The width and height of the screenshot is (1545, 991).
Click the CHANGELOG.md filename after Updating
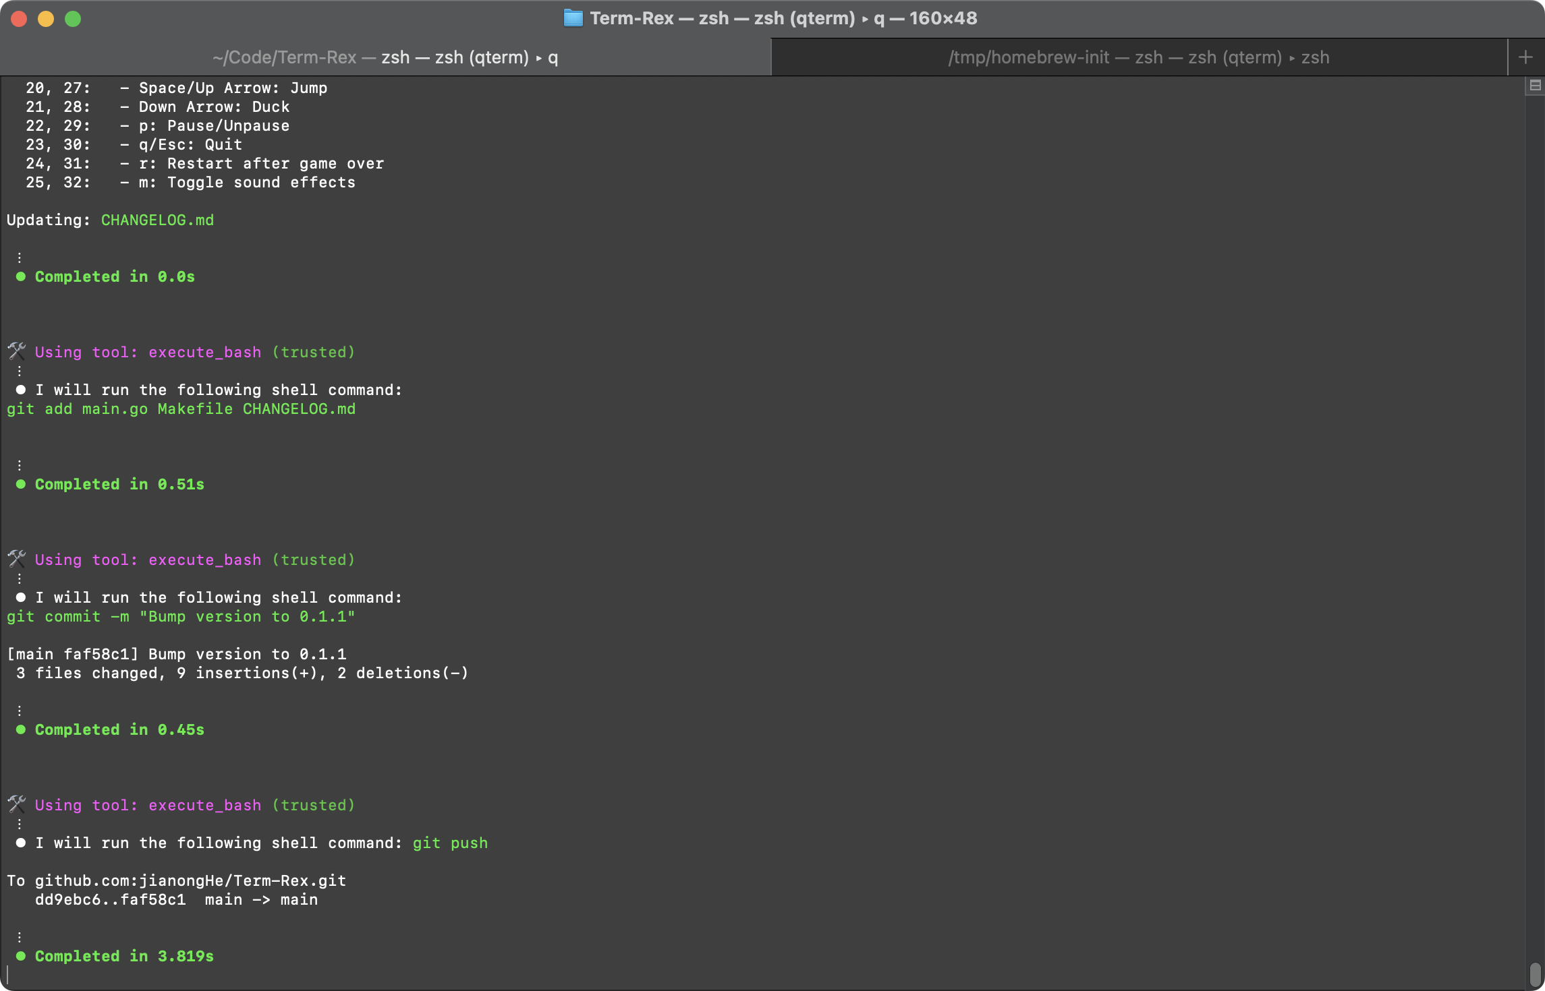pyautogui.click(x=157, y=220)
